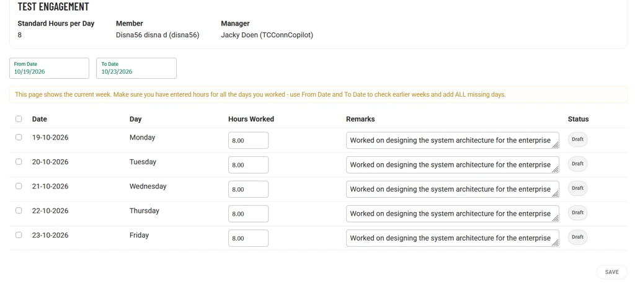Image resolution: width=635 pixels, height=284 pixels.
Task: Click the Hours Worked column header
Action: (x=251, y=119)
